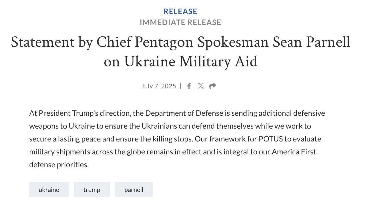Screen dimensions: 366x205
Task: Share the release on X
Action: (x=201, y=86)
